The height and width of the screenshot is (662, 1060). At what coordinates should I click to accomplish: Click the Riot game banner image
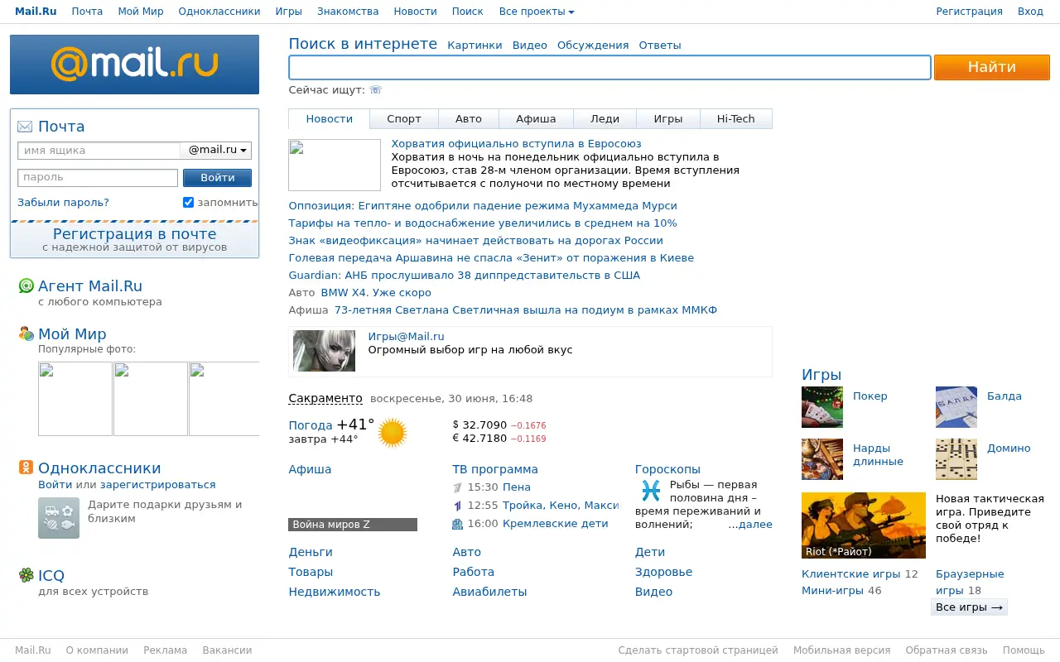tap(864, 525)
